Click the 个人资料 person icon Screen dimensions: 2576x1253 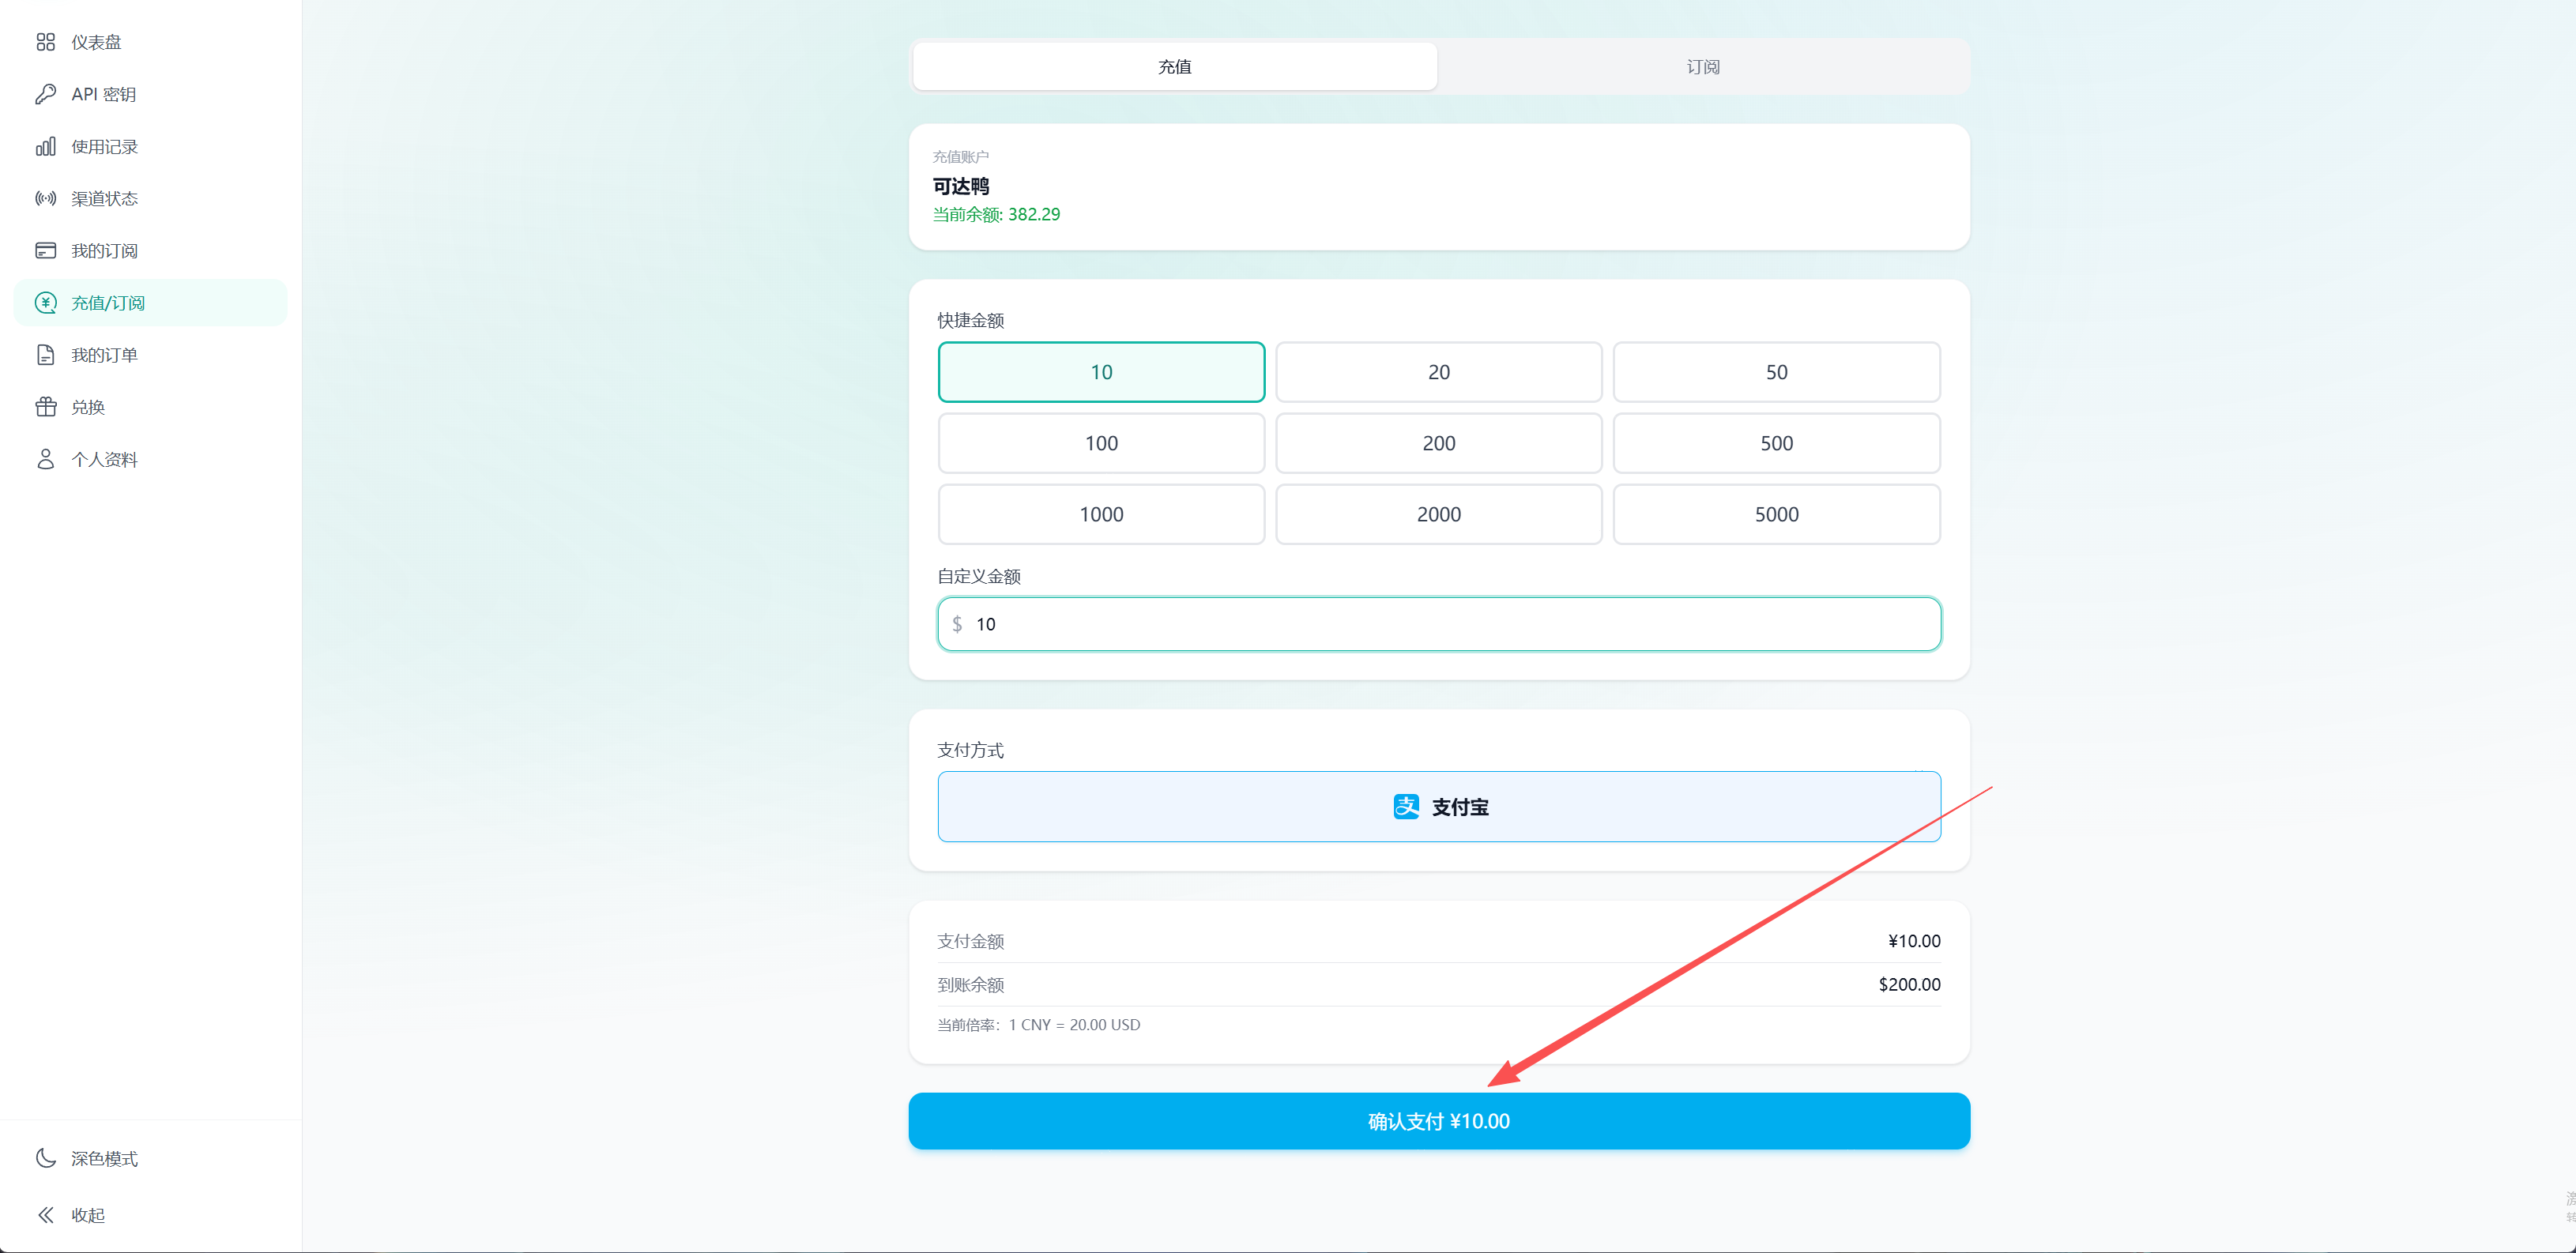[45, 459]
